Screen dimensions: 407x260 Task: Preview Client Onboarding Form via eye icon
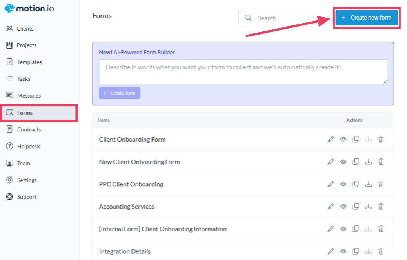coord(343,139)
